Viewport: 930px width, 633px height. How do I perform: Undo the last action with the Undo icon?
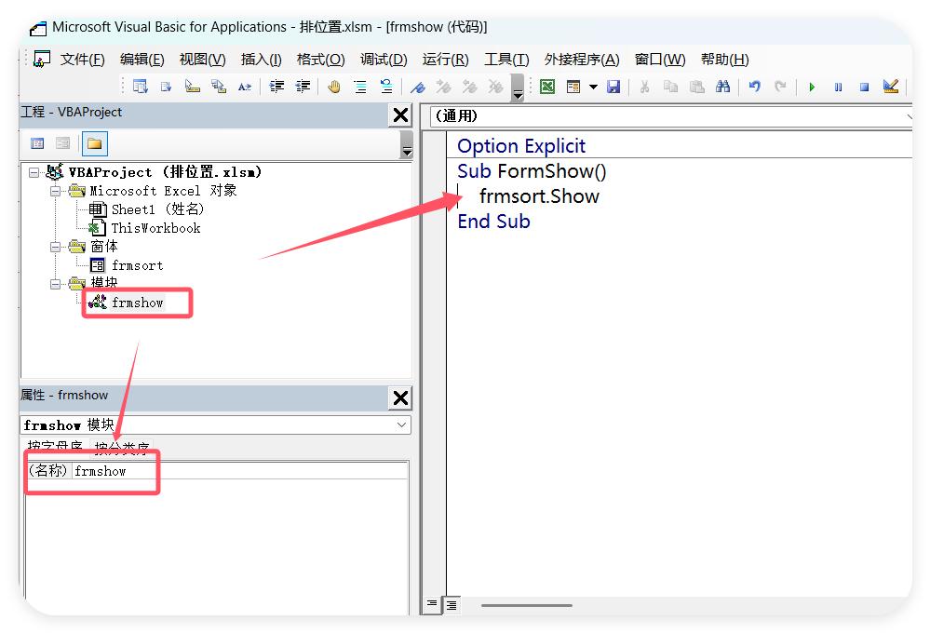pyautogui.click(x=754, y=87)
